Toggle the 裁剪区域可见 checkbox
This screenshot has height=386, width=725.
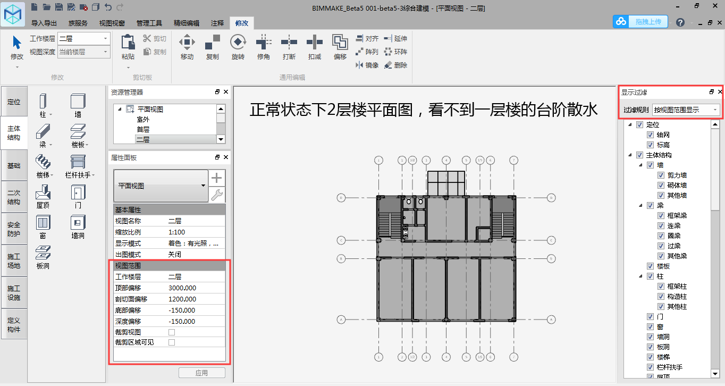pos(172,342)
